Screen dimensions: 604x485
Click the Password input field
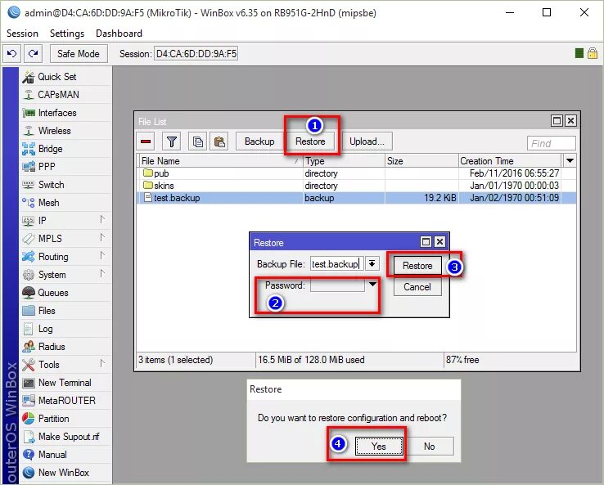(337, 285)
